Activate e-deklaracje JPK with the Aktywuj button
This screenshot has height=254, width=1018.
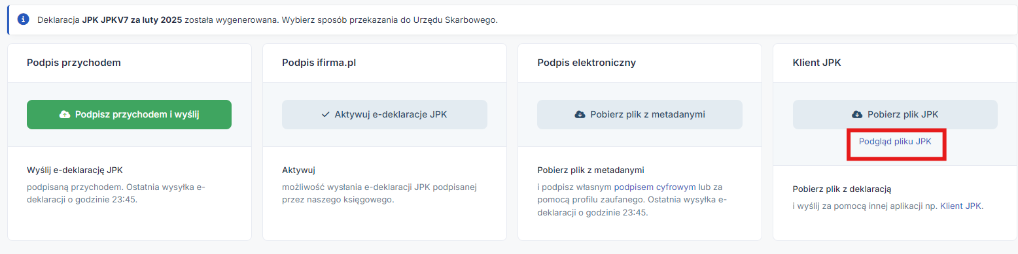(385, 114)
